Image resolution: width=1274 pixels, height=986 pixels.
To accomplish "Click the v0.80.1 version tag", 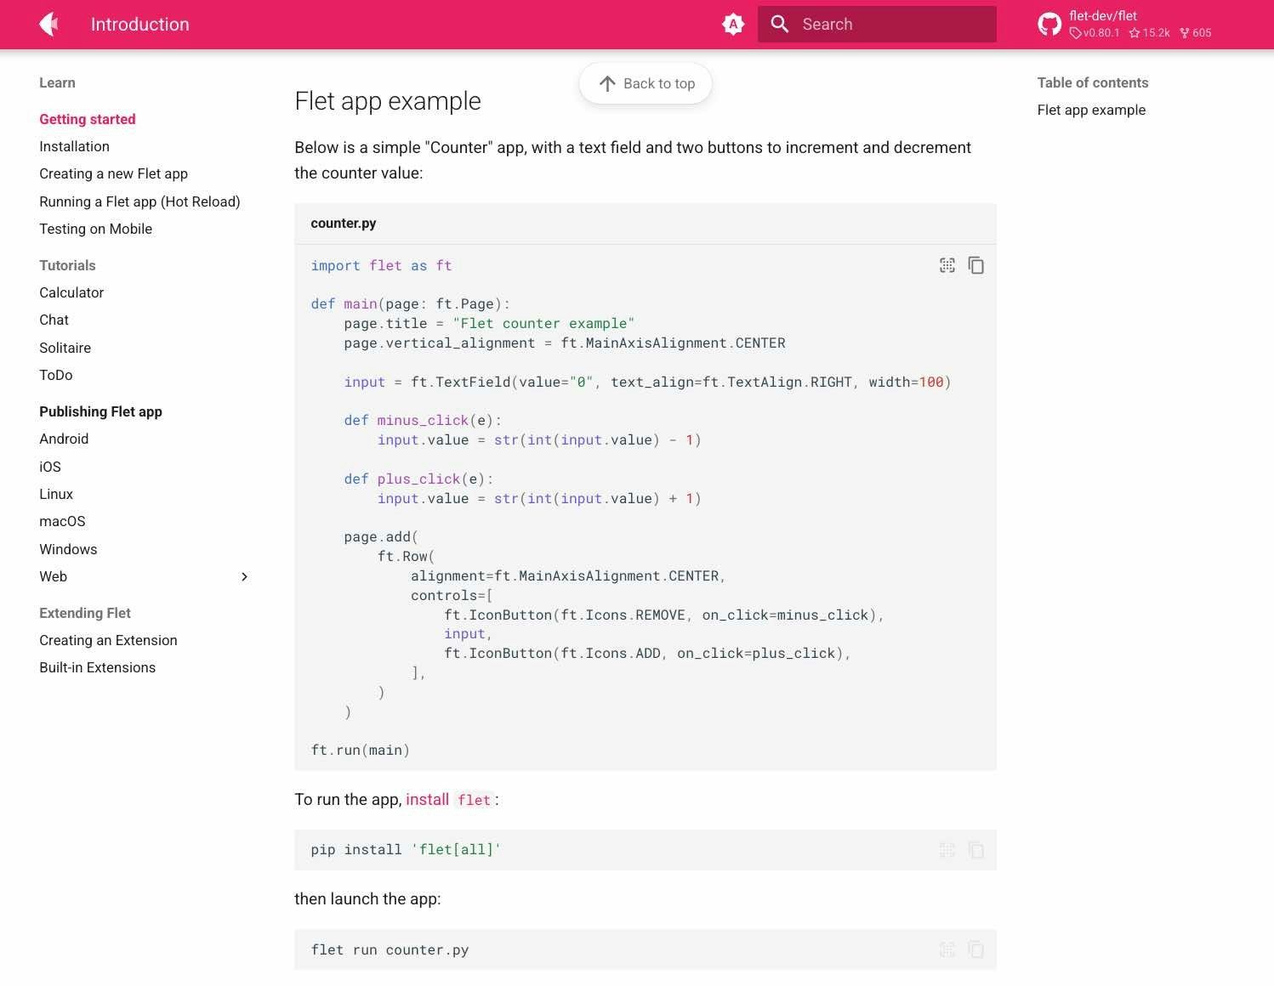I will point(1095,33).
